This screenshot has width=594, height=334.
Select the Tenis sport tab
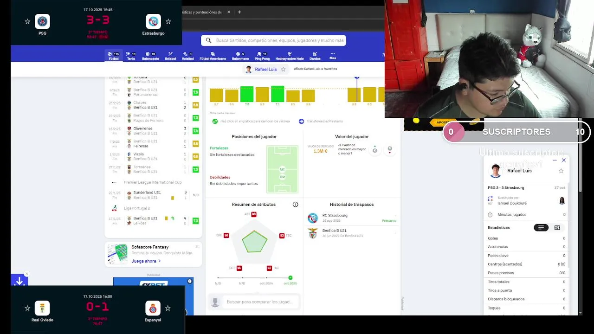coord(131,56)
